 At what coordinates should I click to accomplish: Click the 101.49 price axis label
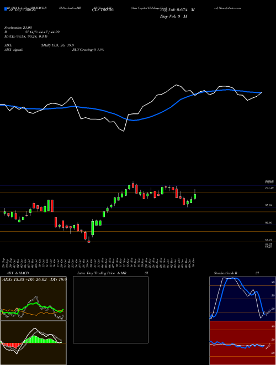269,188
